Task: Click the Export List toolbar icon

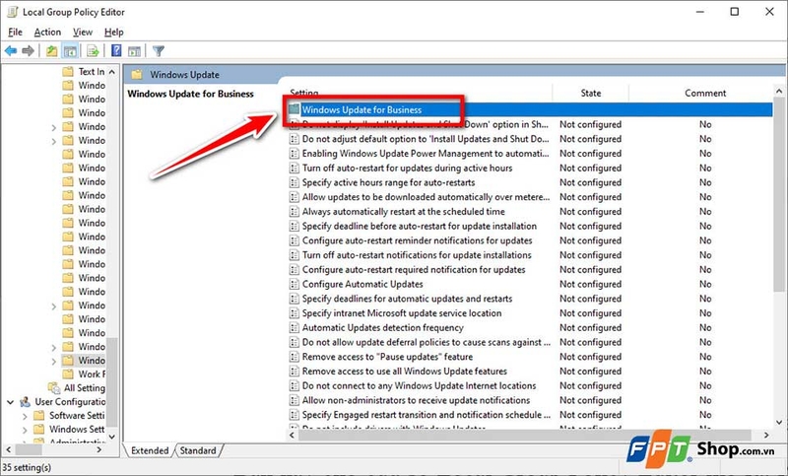Action: [93, 51]
